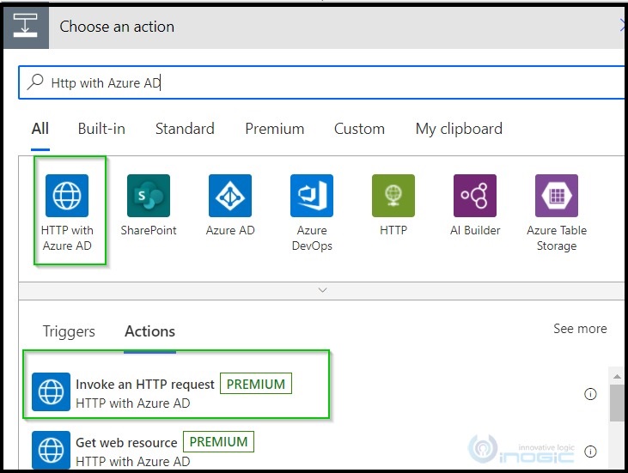Pick the Azure DevOps connector icon
The image size is (628, 473).
(312, 196)
